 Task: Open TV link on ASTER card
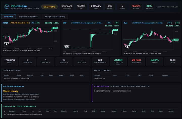[x=33, y=23]
